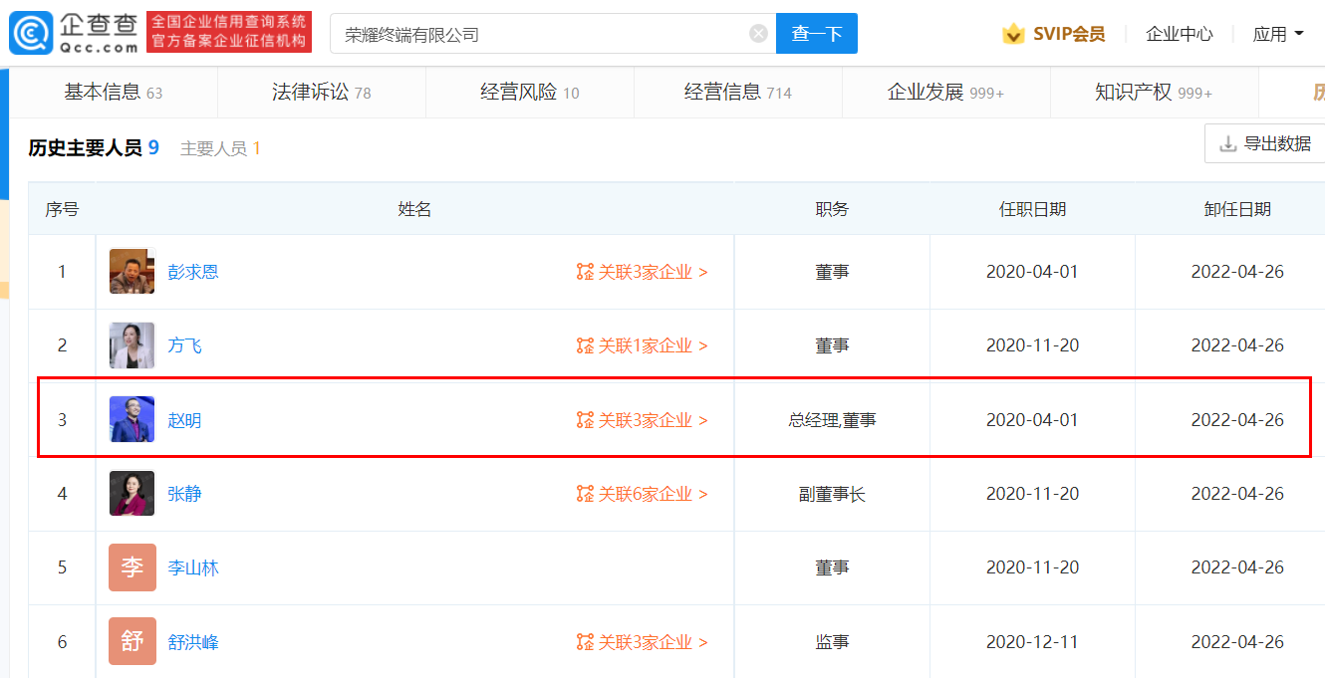Expand the 应用 dropdown menu

[1278, 34]
